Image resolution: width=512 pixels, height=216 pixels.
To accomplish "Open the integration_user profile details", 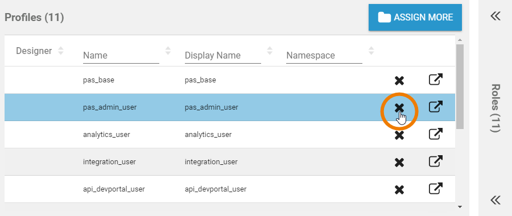I will pos(436,161).
